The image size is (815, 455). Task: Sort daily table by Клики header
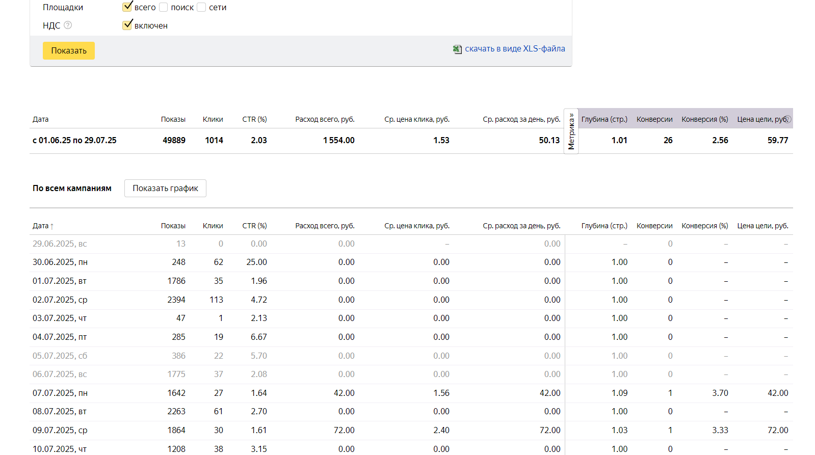tap(213, 226)
